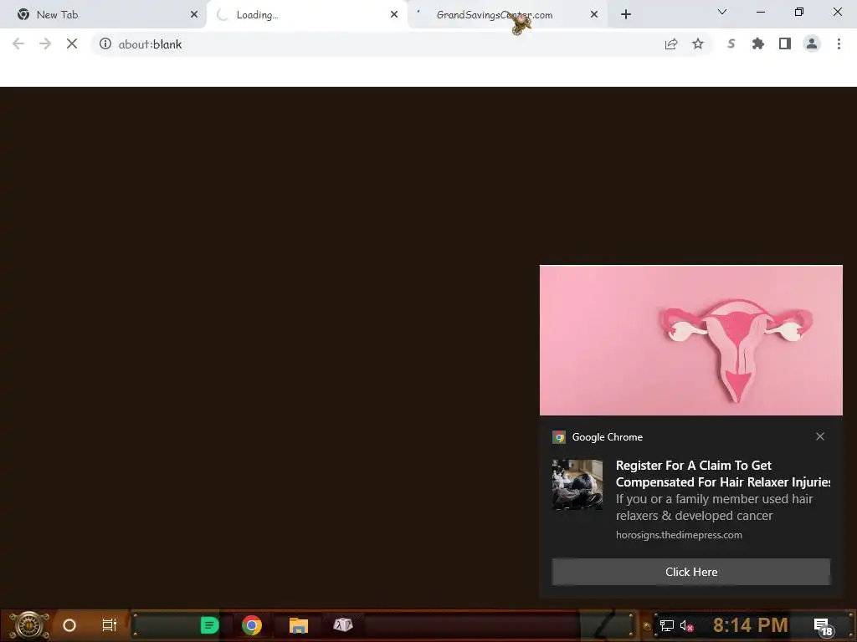857x642 pixels.
Task: Close the Loading... tab
Action: pyautogui.click(x=394, y=15)
